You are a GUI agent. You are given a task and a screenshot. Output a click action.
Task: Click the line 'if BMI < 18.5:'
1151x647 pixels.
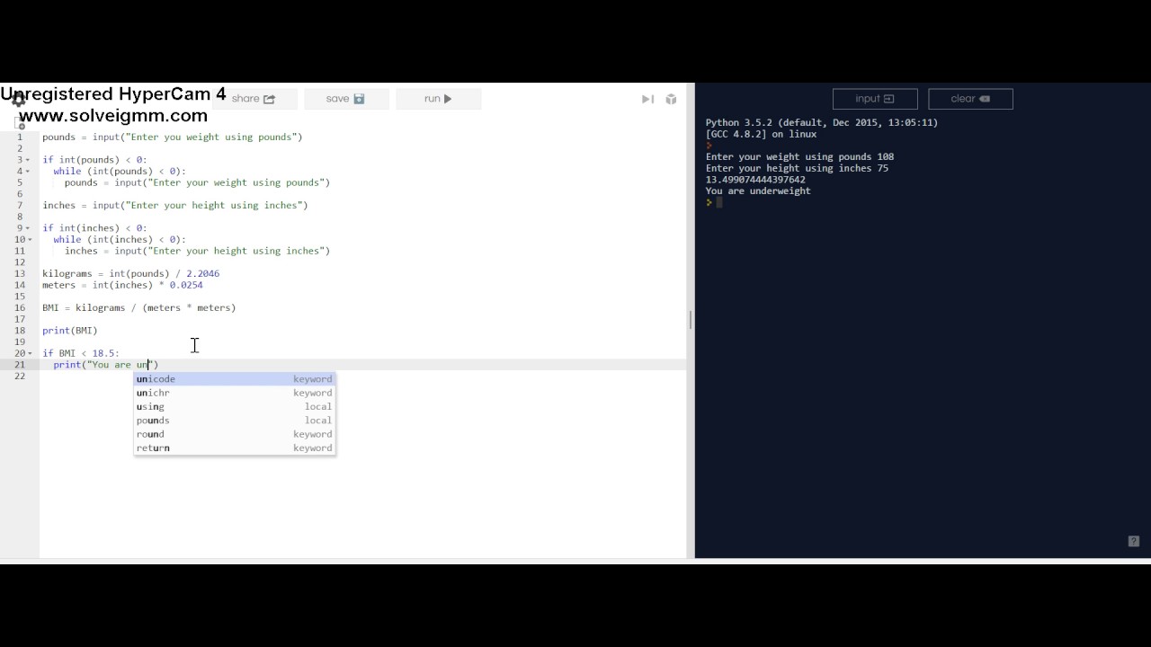pos(80,353)
